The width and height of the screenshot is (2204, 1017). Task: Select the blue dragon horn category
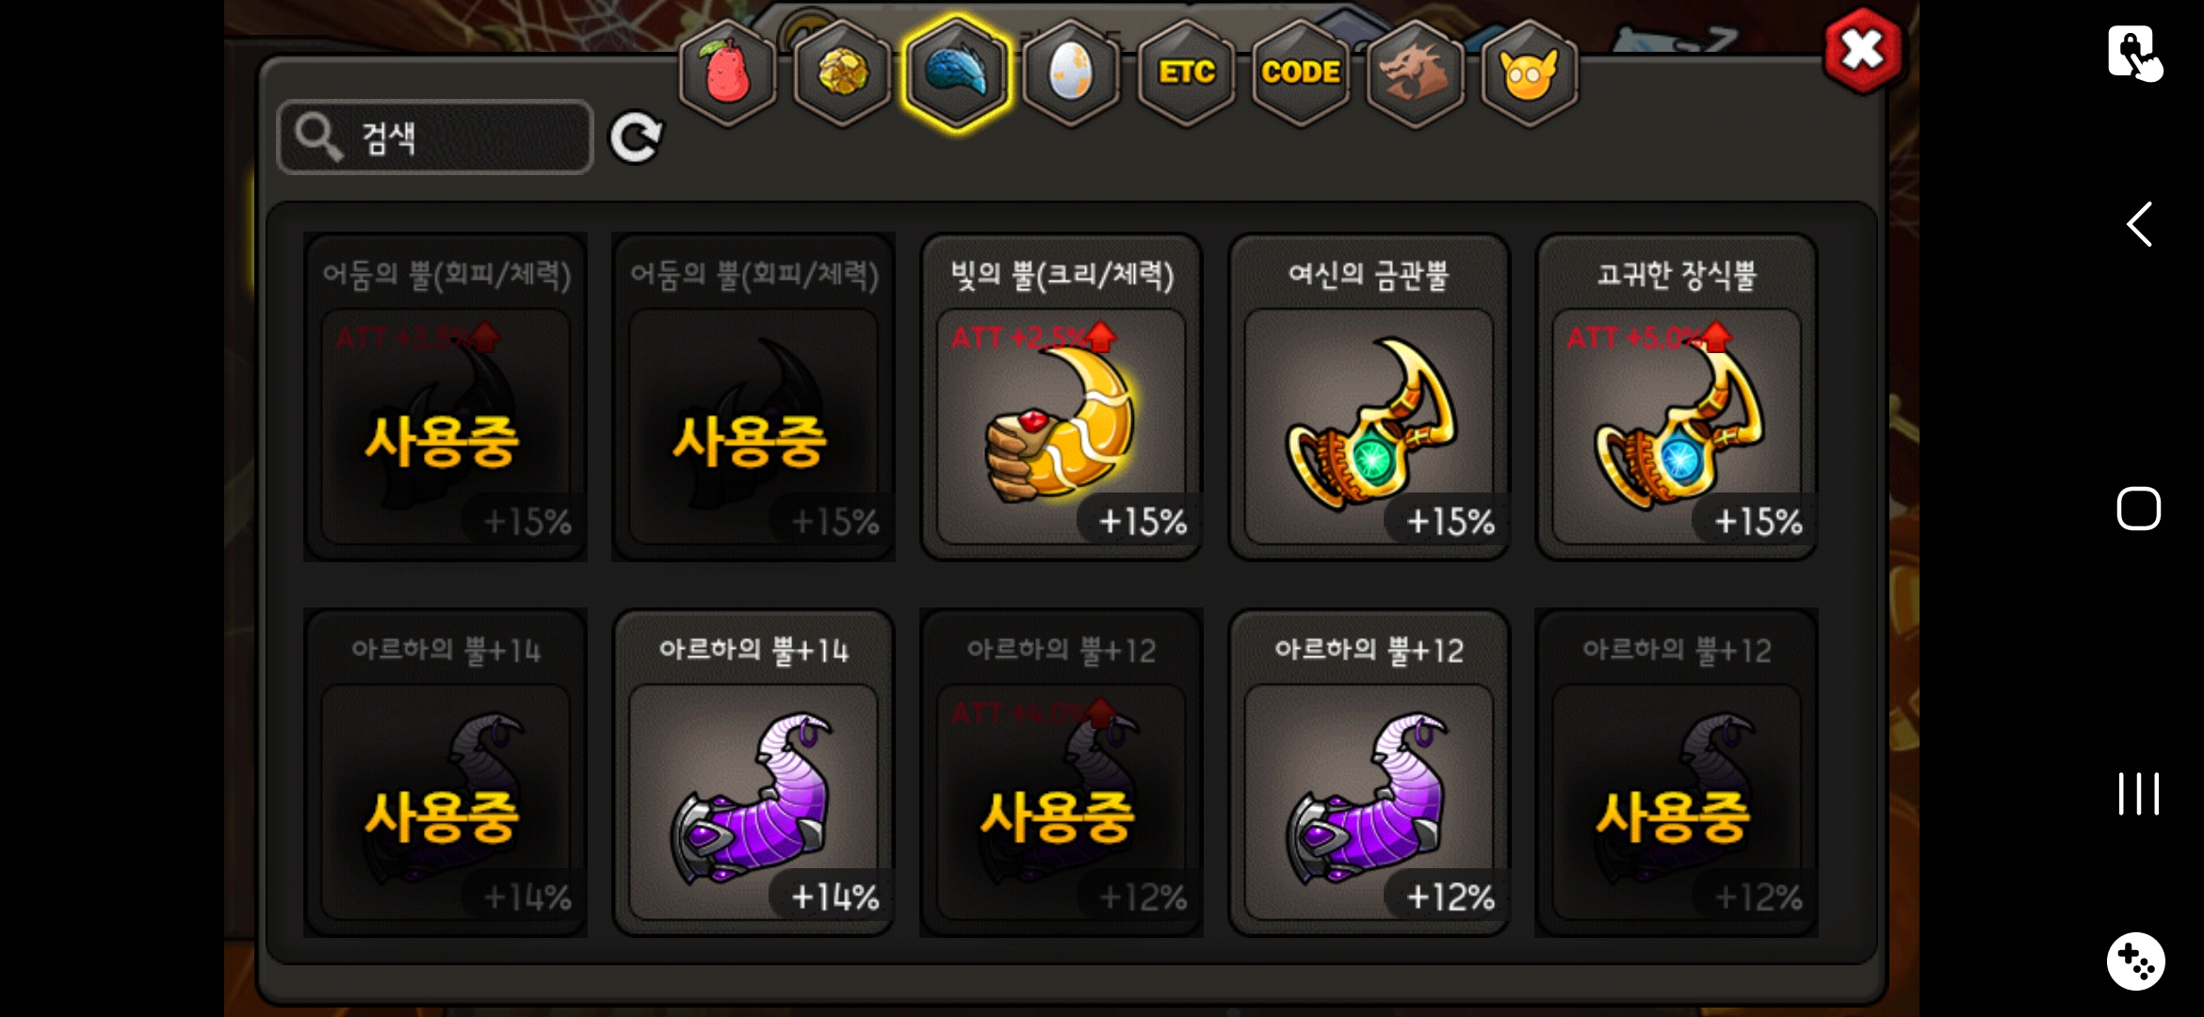[x=956, y=73]
